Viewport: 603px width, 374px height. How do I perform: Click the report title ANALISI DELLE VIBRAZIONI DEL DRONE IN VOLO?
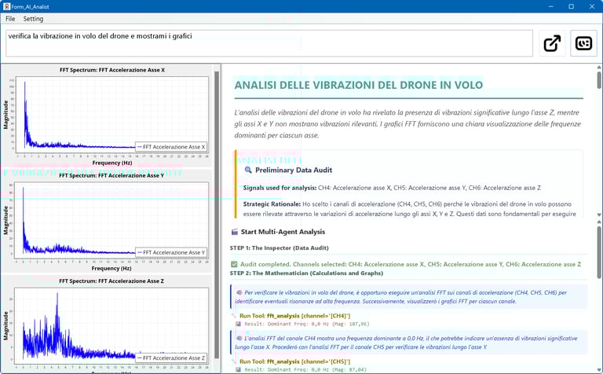358,85
